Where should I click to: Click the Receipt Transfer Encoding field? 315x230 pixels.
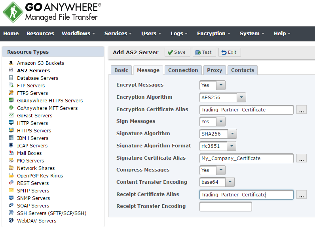[x=226, y=207]
